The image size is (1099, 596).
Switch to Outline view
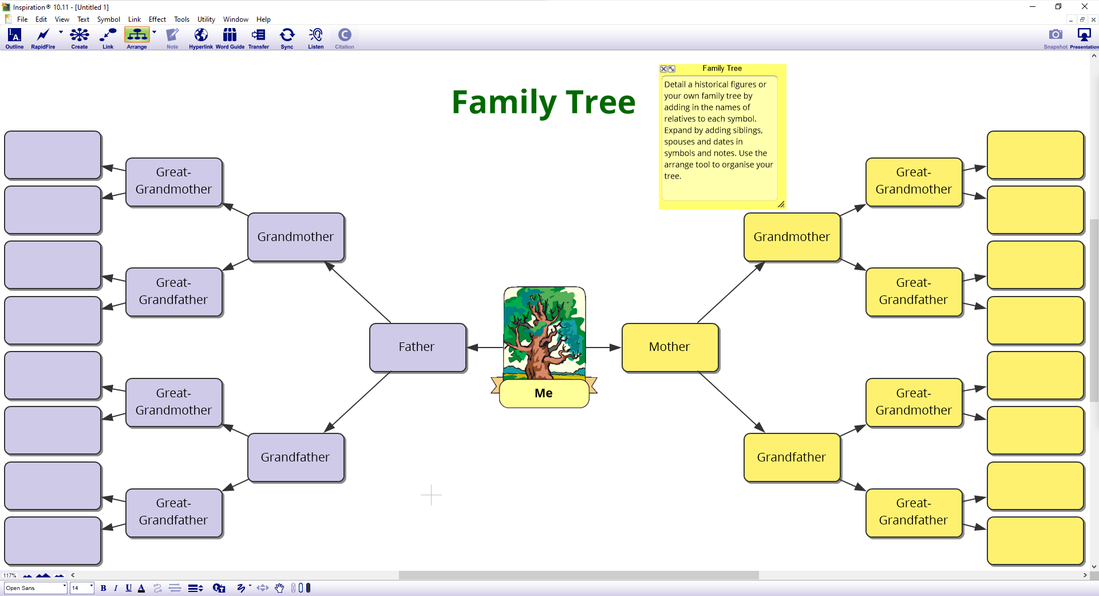click(14, 38)
